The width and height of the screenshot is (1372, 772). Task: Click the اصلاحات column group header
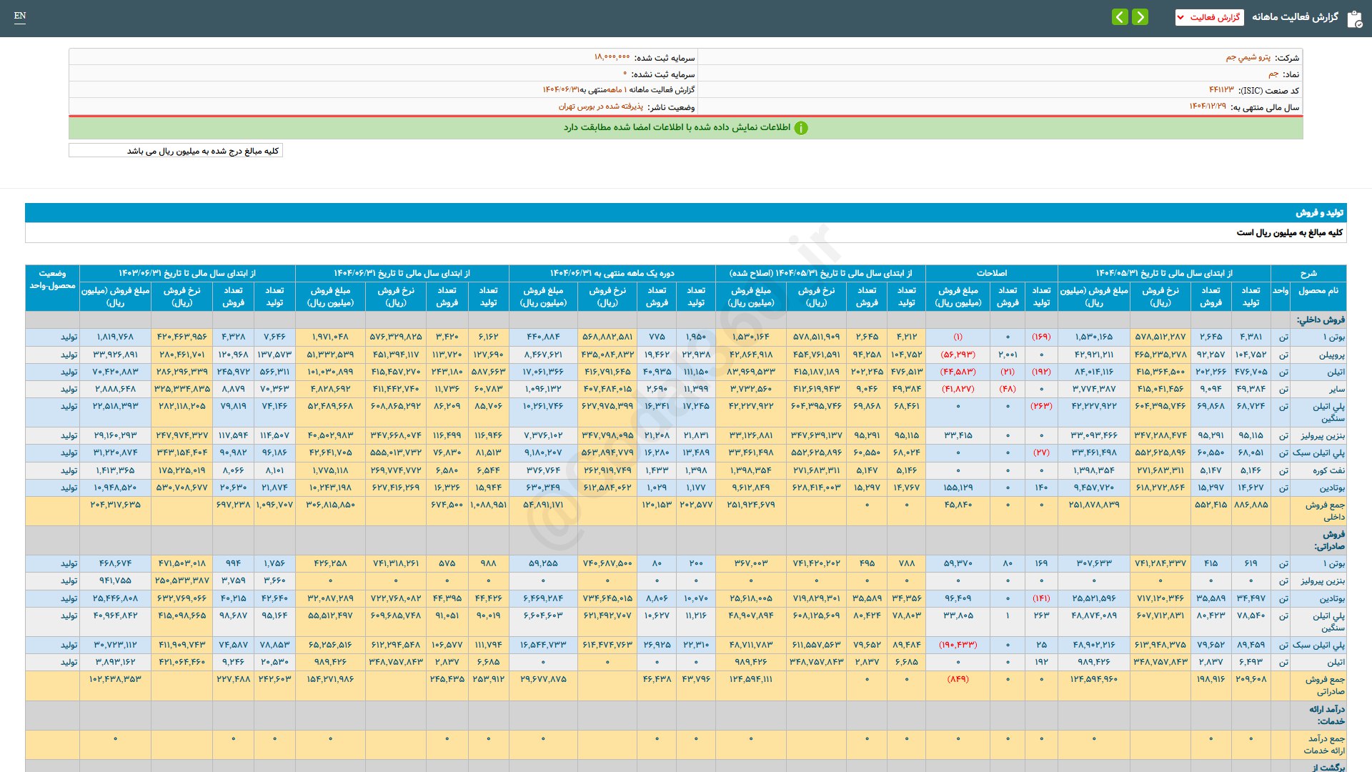coord(991,273)
